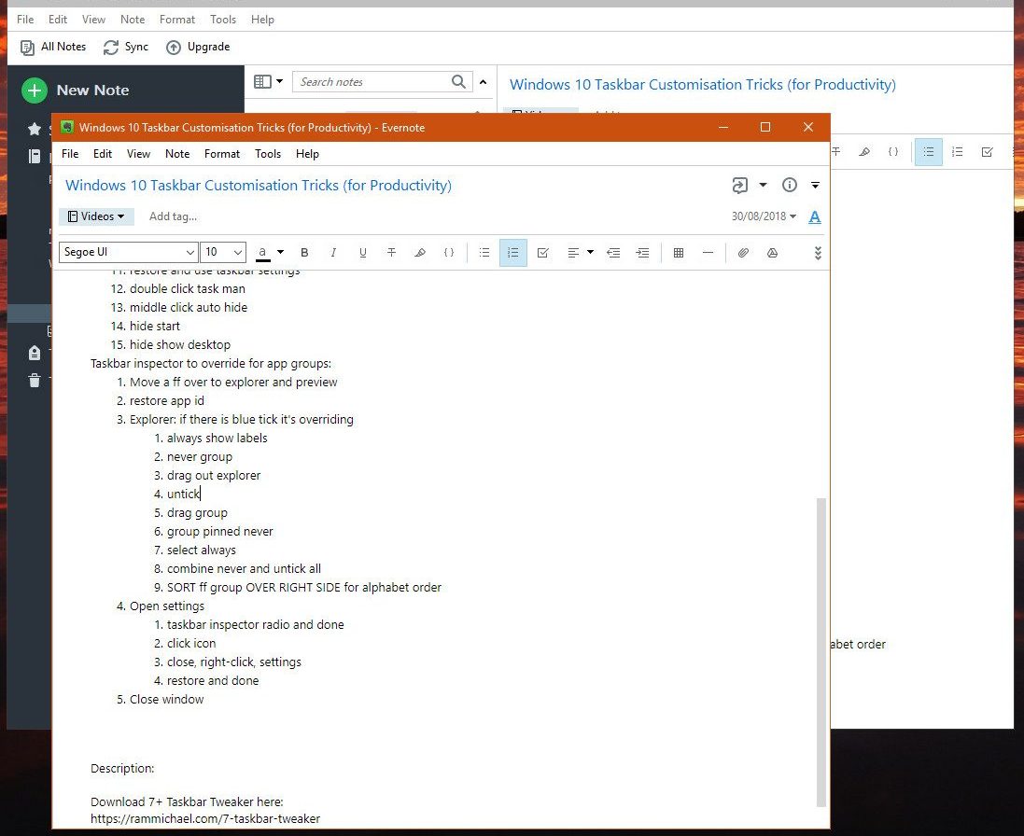
Task: Open note list view options icon
Action: click(x=268, y=81)
